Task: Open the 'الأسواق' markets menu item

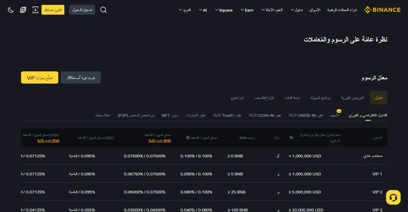Action: (314, 10)
